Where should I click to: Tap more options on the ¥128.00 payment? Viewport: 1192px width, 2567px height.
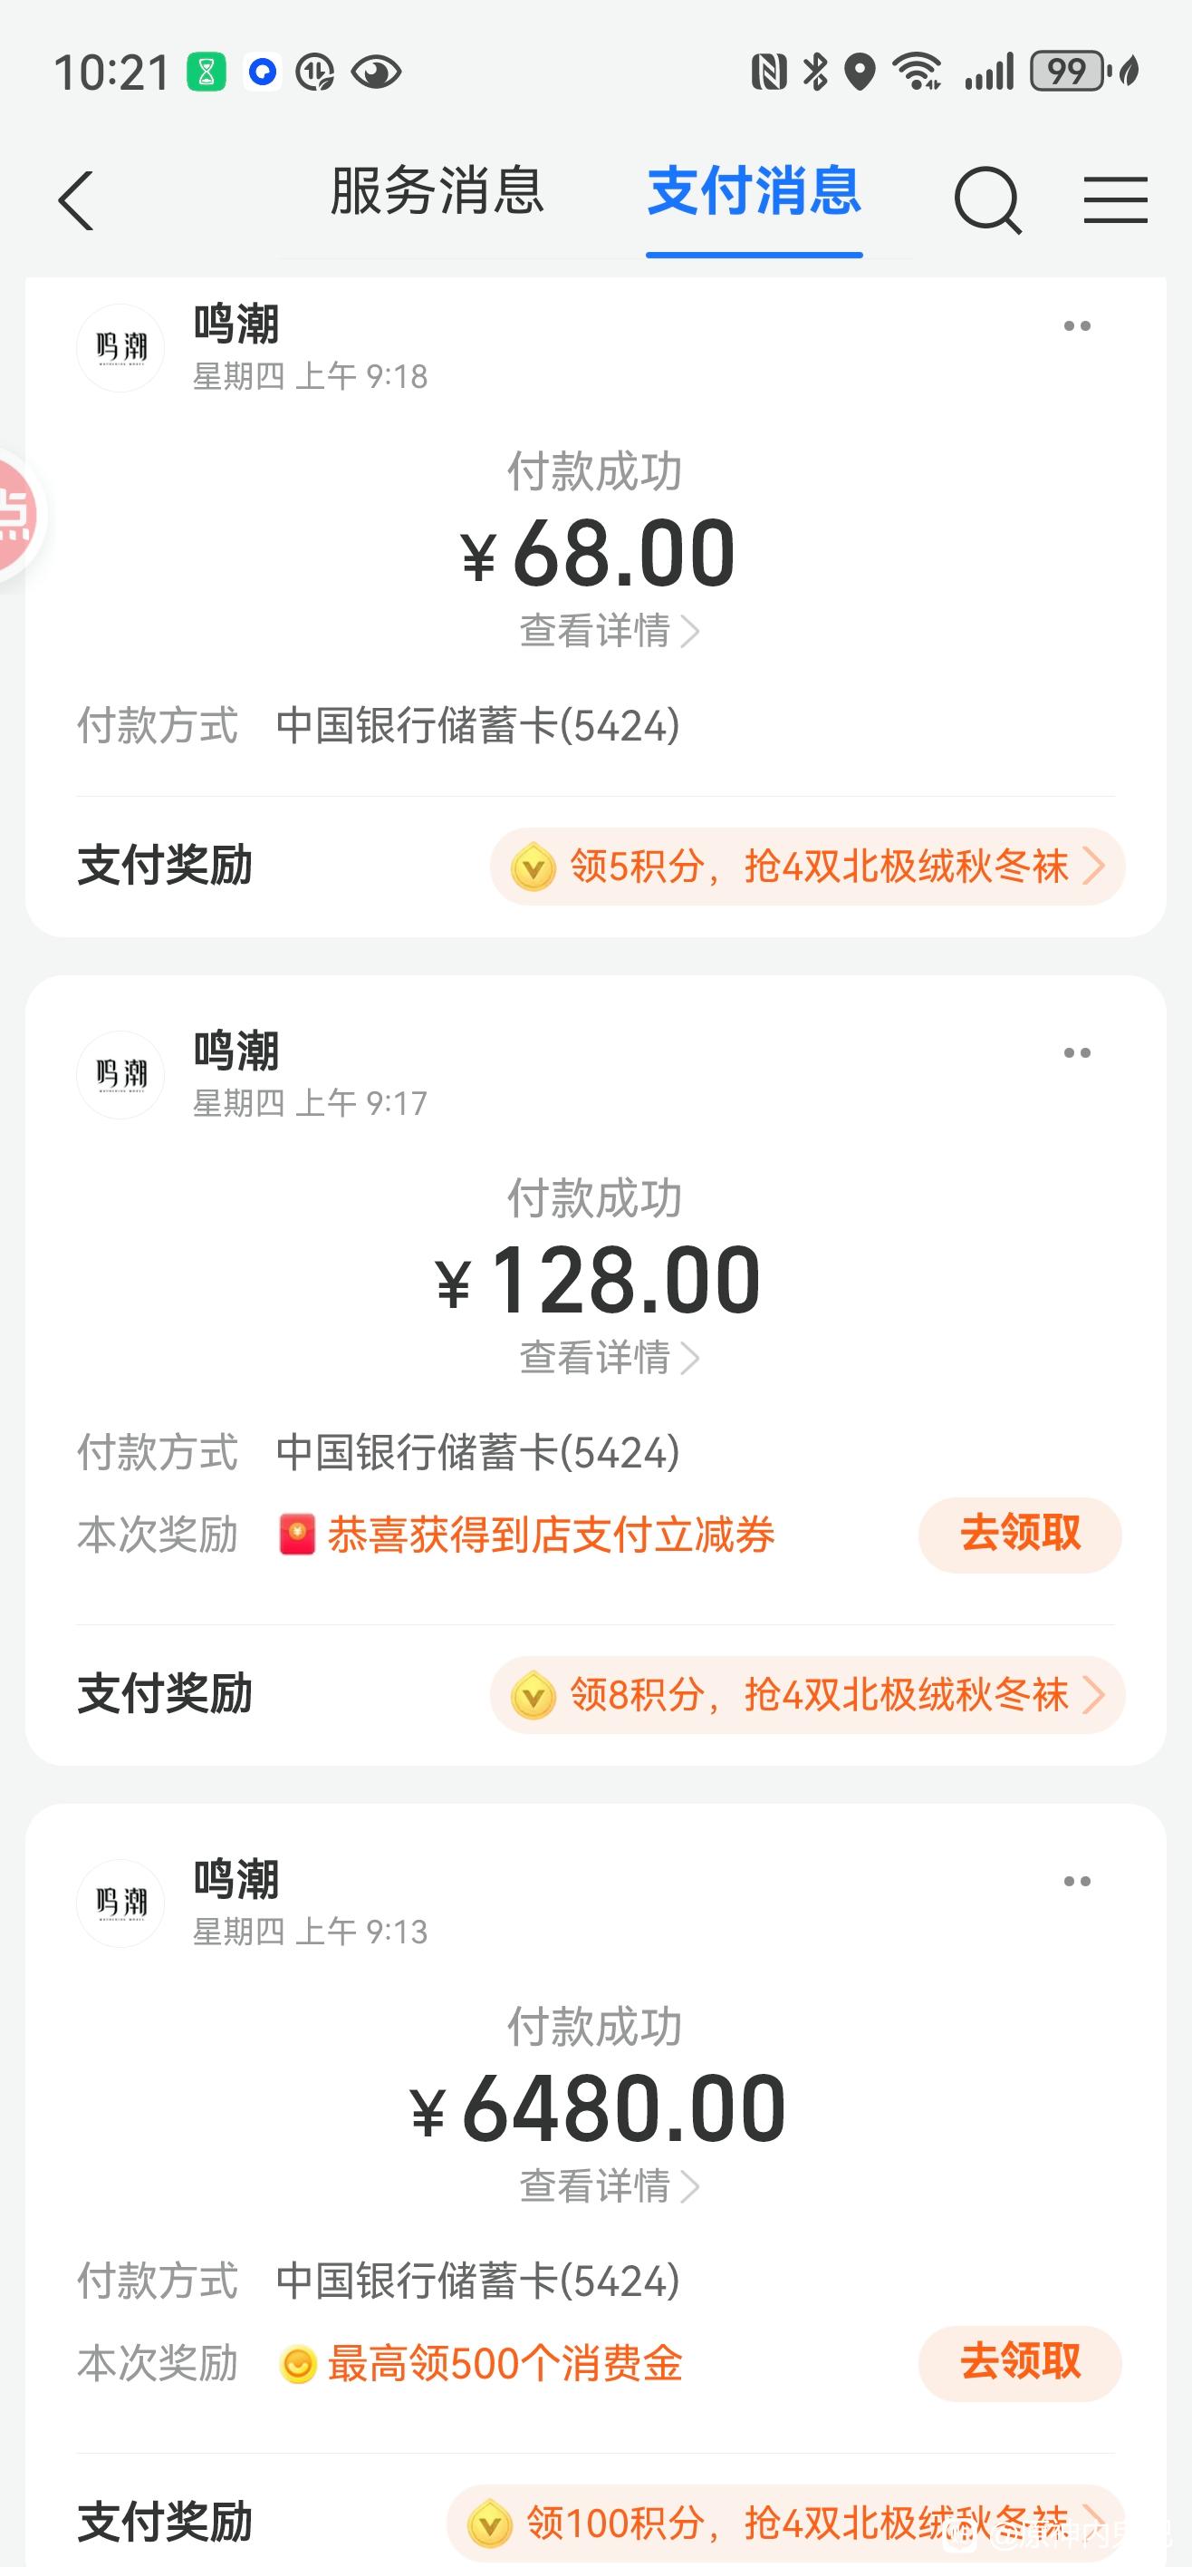[1076, 1052]
